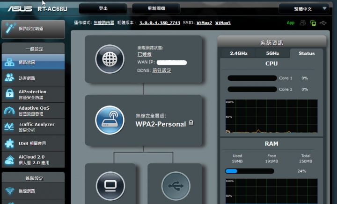Click the client computer monitor icon

[110, 186]
